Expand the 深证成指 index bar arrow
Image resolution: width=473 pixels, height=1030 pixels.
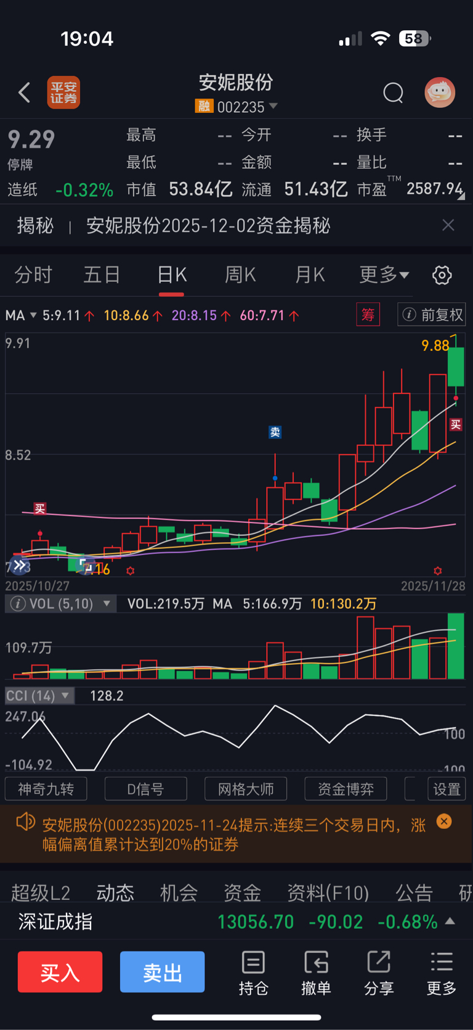pos(450,921)
